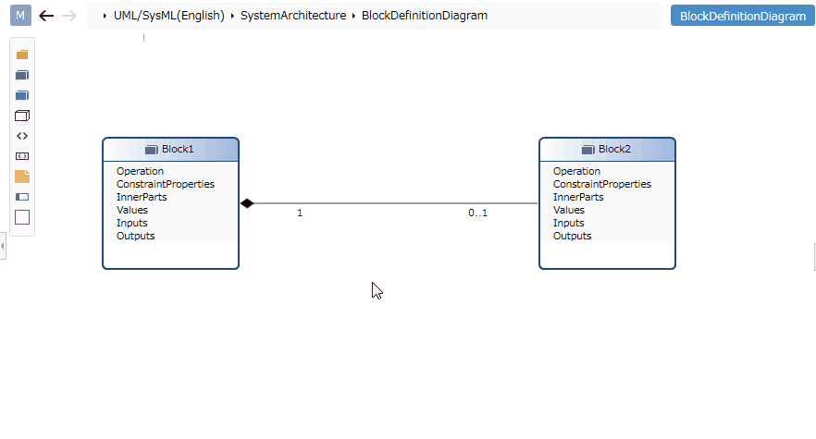Image resolution: width=816 pixels, height=439 pixels.
Task: Select the boxed angle brackets tool
Action: 22,156
